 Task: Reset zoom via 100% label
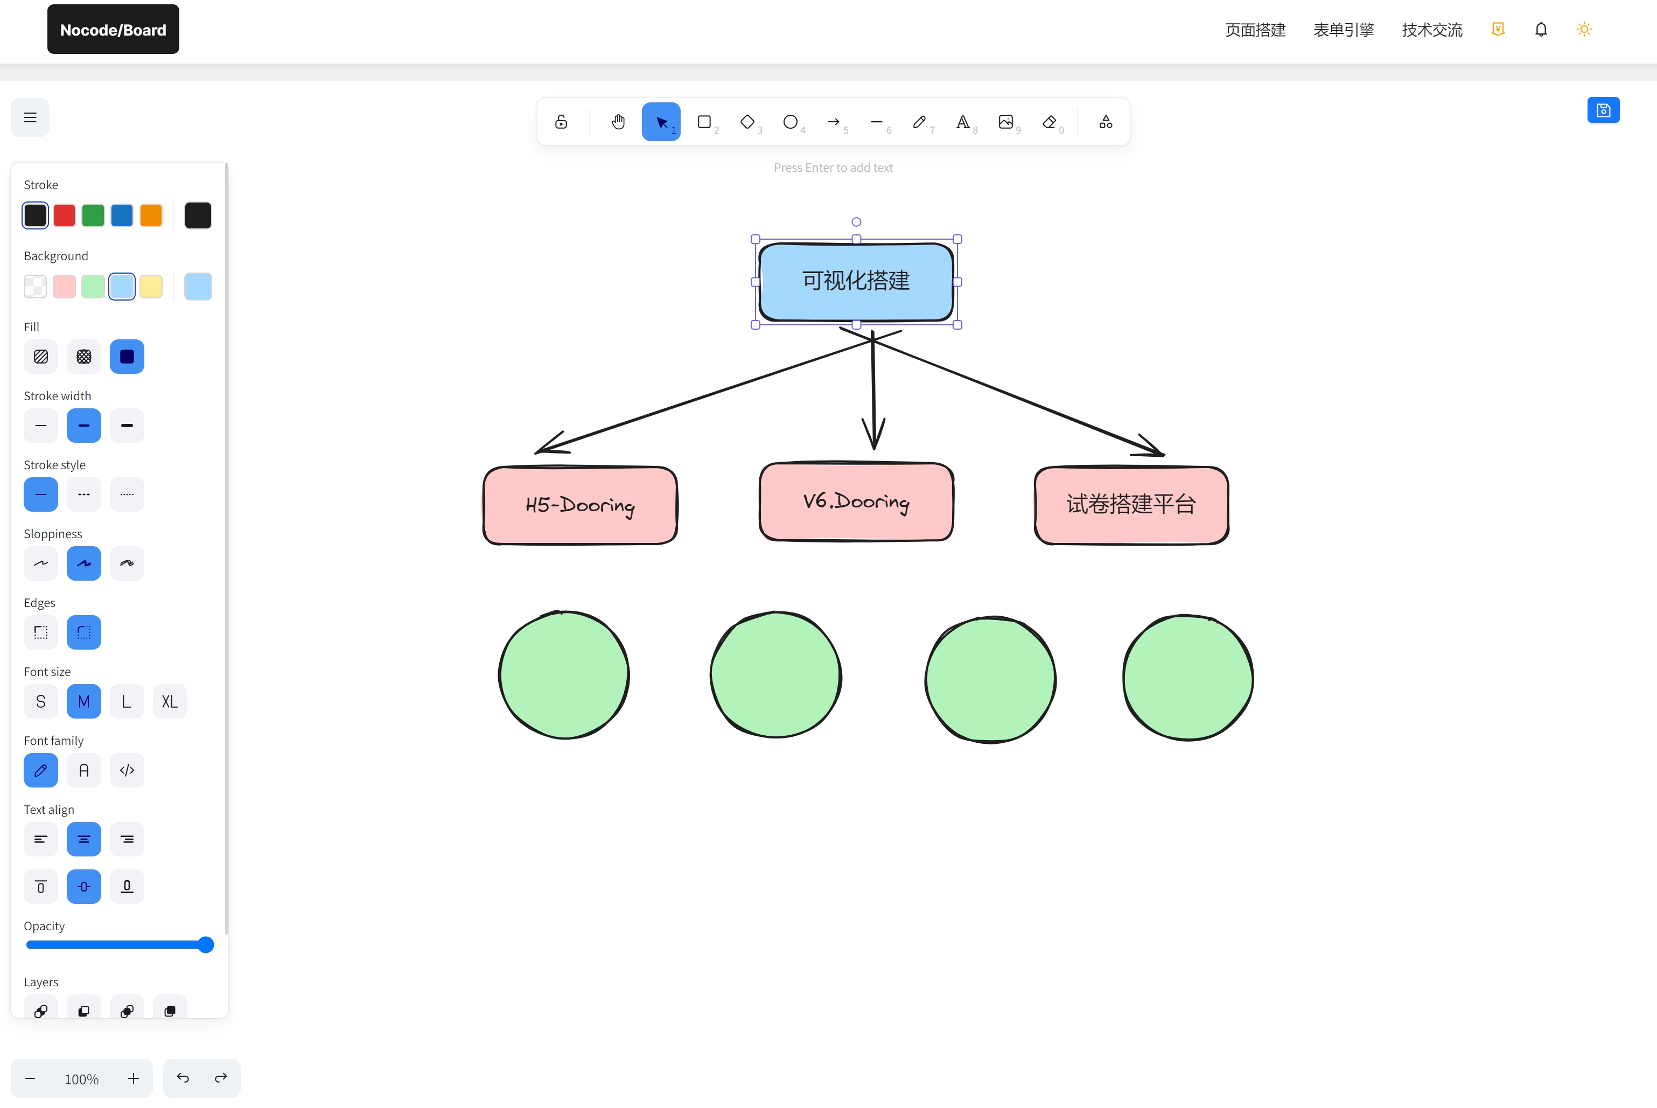point(81,1079)
